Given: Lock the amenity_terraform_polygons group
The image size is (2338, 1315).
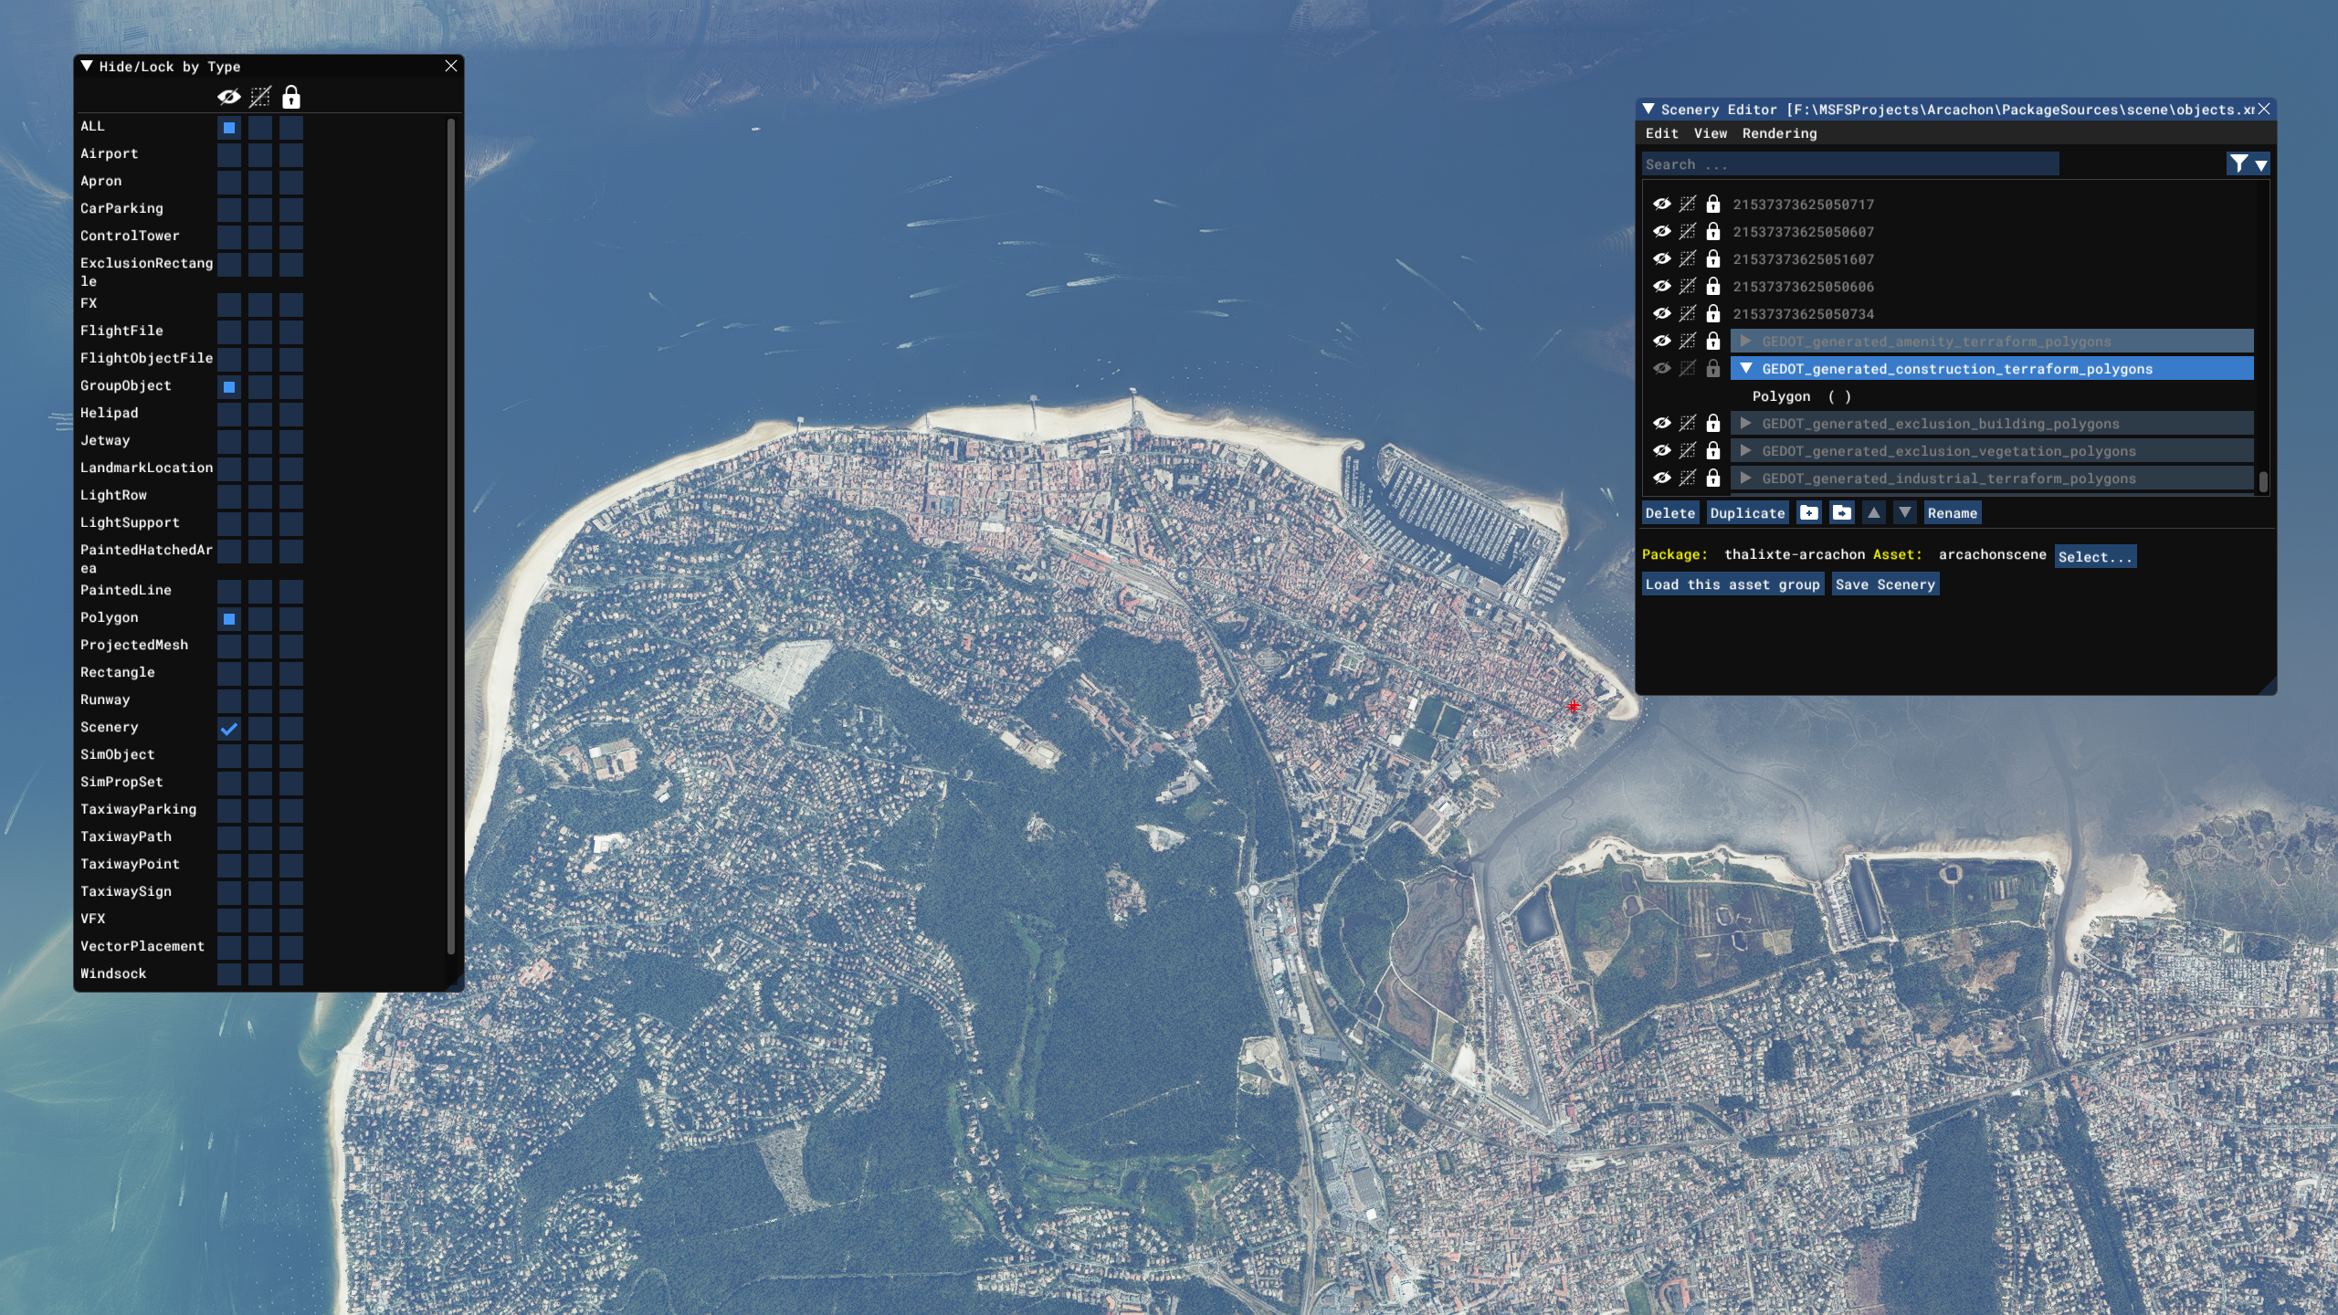Looking at the screenshot, I should pyautogui.click(x=1713, y=342).
